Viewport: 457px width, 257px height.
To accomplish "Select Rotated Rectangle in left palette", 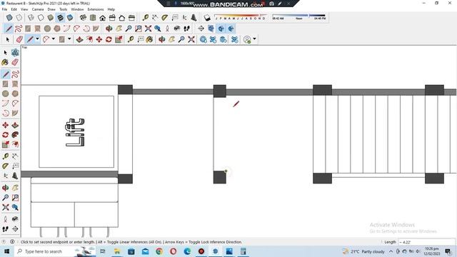I will [15, 84].
